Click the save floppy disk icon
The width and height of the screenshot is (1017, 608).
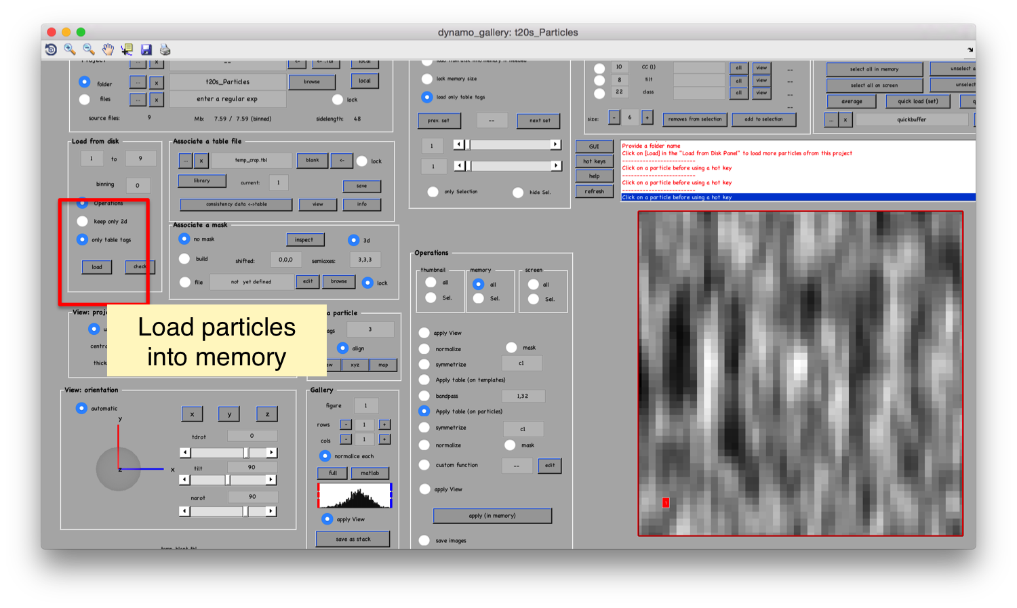146,49
